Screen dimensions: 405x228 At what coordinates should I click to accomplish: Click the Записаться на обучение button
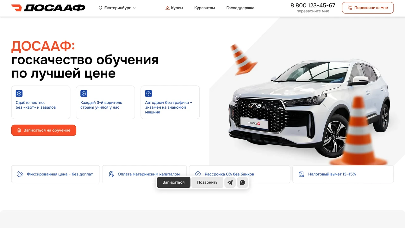pos(44,130)
